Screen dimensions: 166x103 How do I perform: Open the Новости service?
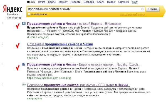[x=75, y=2]
